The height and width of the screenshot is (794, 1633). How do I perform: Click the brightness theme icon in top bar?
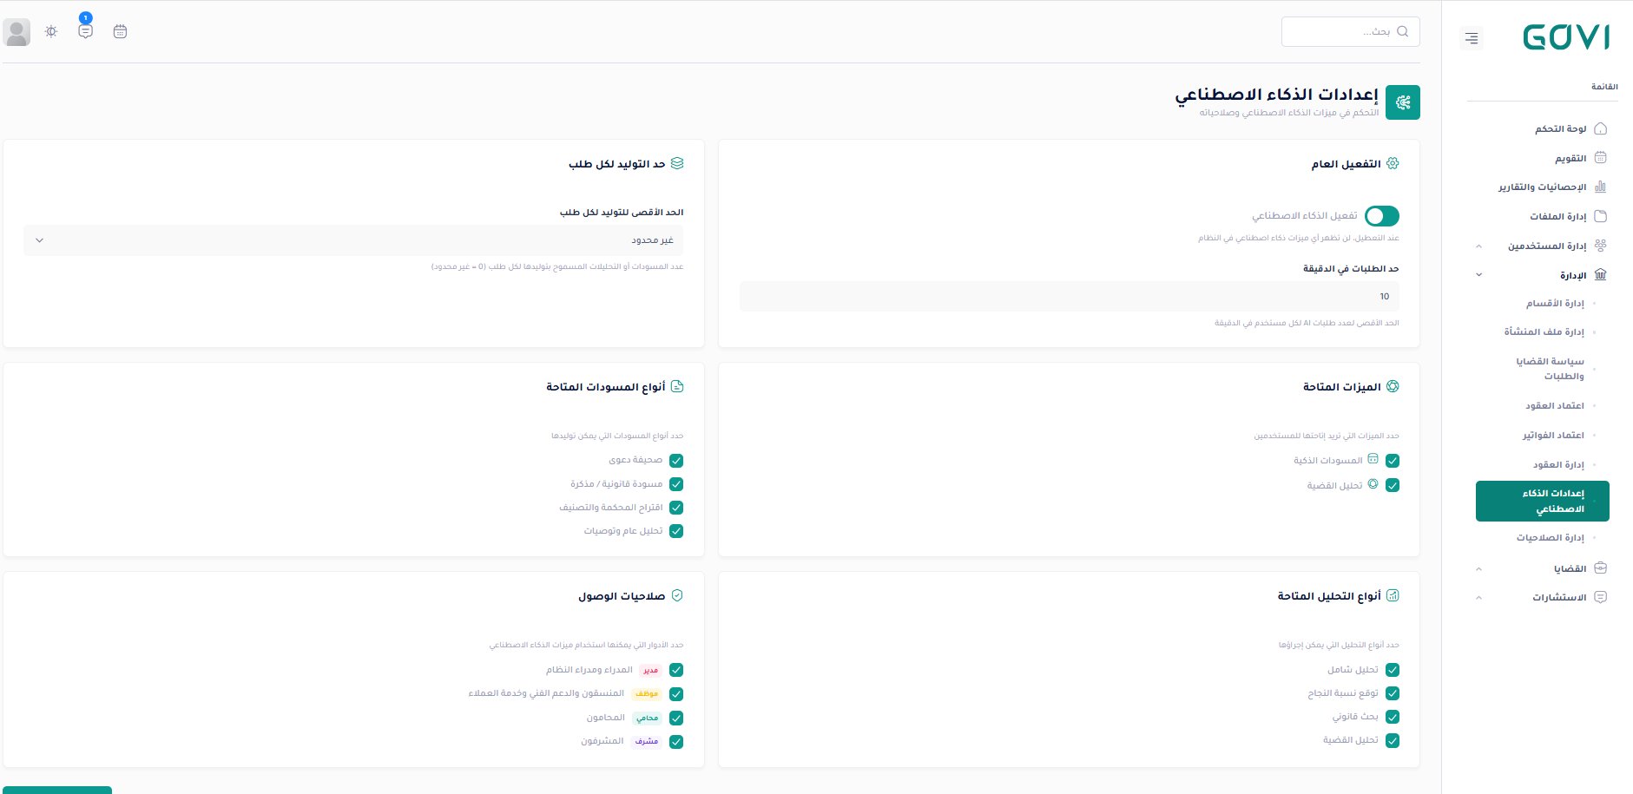tap(50, 31)
